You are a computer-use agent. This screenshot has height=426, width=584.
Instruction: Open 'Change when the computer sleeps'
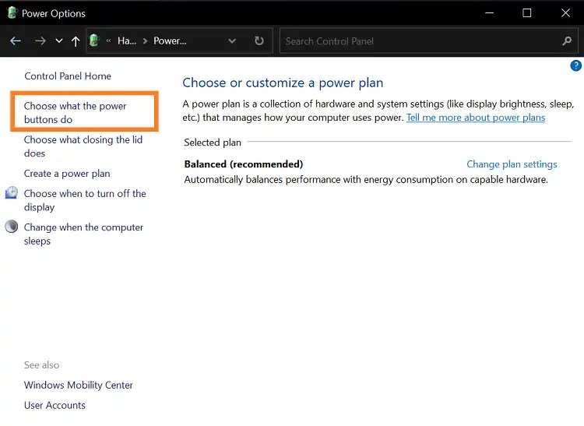83,234
